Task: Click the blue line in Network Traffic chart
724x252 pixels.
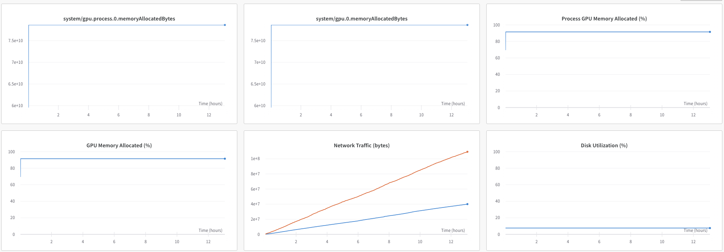Action: click(366, 219)
